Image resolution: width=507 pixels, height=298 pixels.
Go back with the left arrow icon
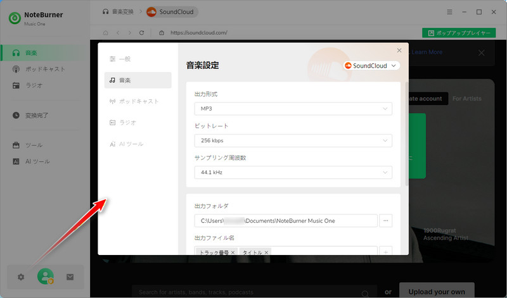118,33
